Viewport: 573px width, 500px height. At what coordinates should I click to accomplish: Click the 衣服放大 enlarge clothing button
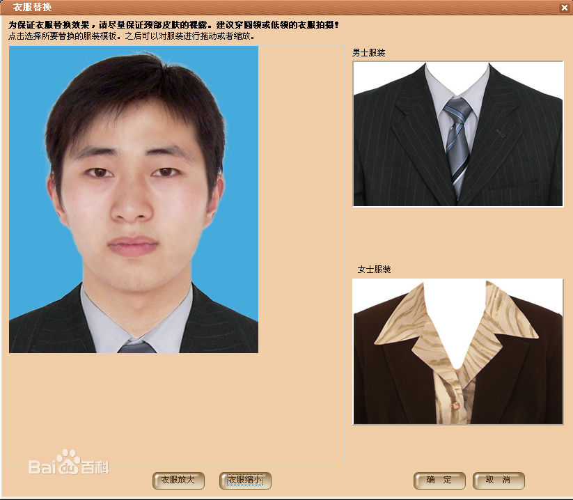(178, 480)
